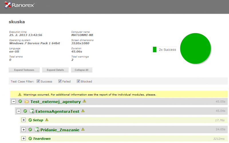Image resolution: width=229 pixels, height=143 pixels.
Task: Click the Expand Testcases button
Action: [x=24, y=70]
